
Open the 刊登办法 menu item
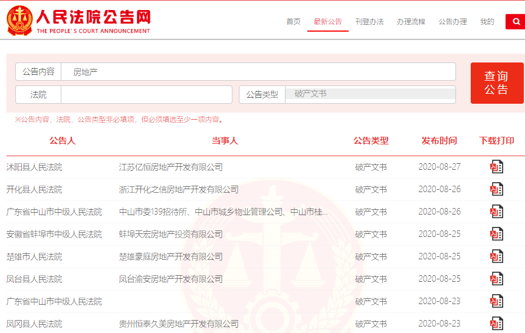pyautogui.click(x=369, y=22)
